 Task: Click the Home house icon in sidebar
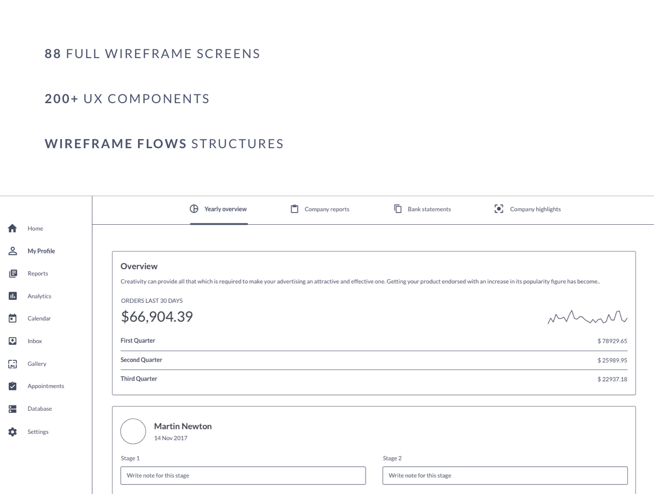13,229
